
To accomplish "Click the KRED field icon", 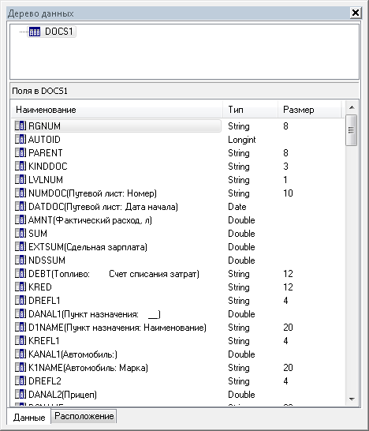I will pos(20,287).
